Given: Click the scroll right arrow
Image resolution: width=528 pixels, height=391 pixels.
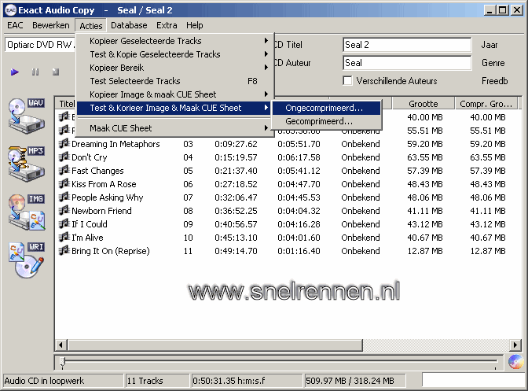Looking at the screenshot, I should (515, 345).
